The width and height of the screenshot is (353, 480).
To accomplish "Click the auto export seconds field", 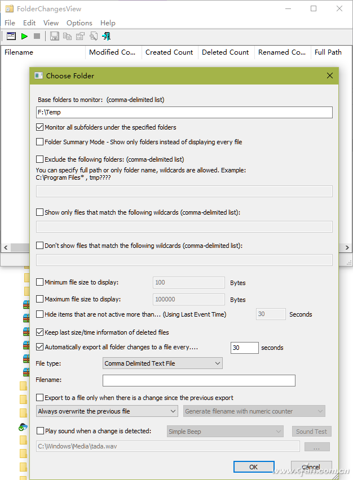I will pyautogui.click(x=245, y=348).
